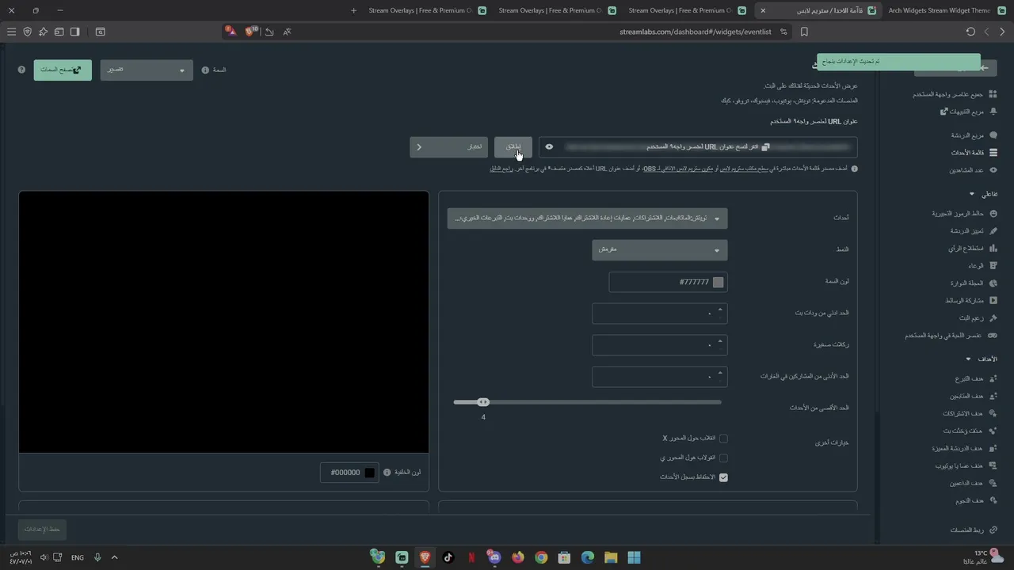Reload the Streamlabs page
The width and height of the screenshot is (1014, 570).
click(x=970, y=32)
